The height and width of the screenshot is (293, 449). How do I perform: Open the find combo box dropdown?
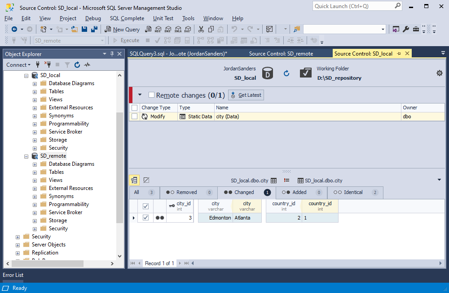coord(383,29)
